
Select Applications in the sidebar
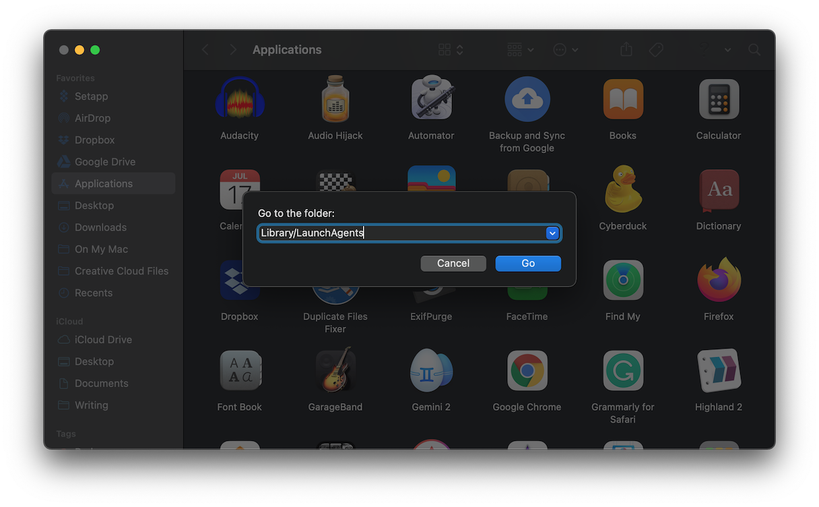[113, 183]
